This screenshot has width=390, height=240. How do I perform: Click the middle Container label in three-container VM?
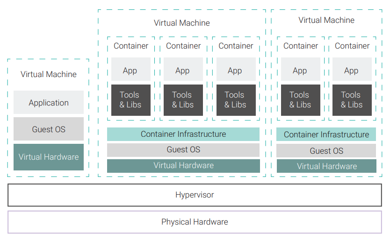click(183, 46)
